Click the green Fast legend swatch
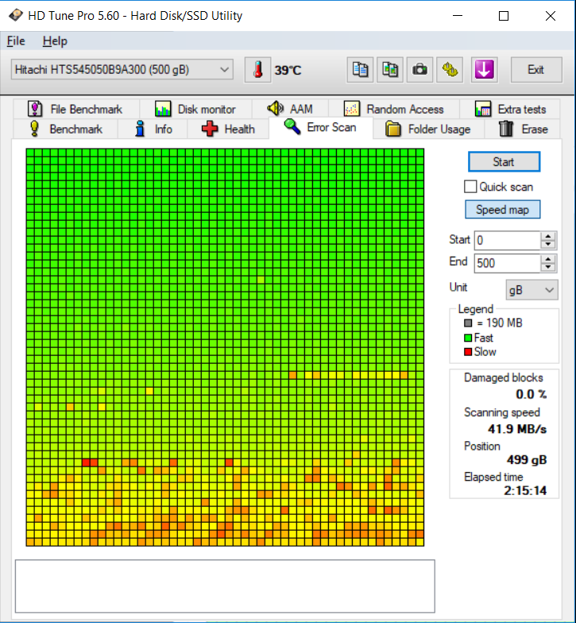The height and width of the screenshot is (623, 576). (x=468, y=338)
